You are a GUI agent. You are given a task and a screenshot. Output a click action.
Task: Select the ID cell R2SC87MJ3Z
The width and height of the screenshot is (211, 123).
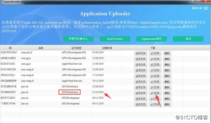coord(8,64)
